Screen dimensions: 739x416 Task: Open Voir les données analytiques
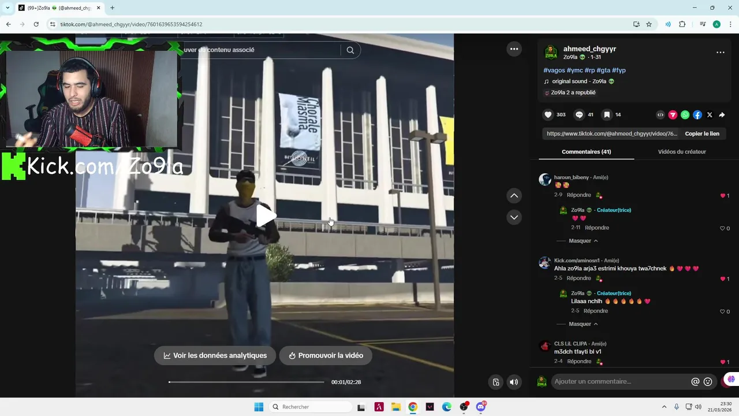tap(215, 355)
